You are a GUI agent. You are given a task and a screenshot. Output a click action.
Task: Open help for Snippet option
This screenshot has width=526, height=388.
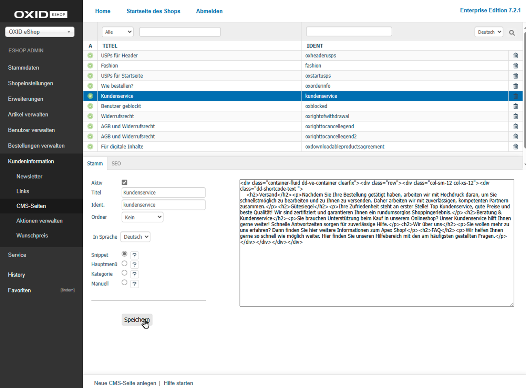[134, 255]
